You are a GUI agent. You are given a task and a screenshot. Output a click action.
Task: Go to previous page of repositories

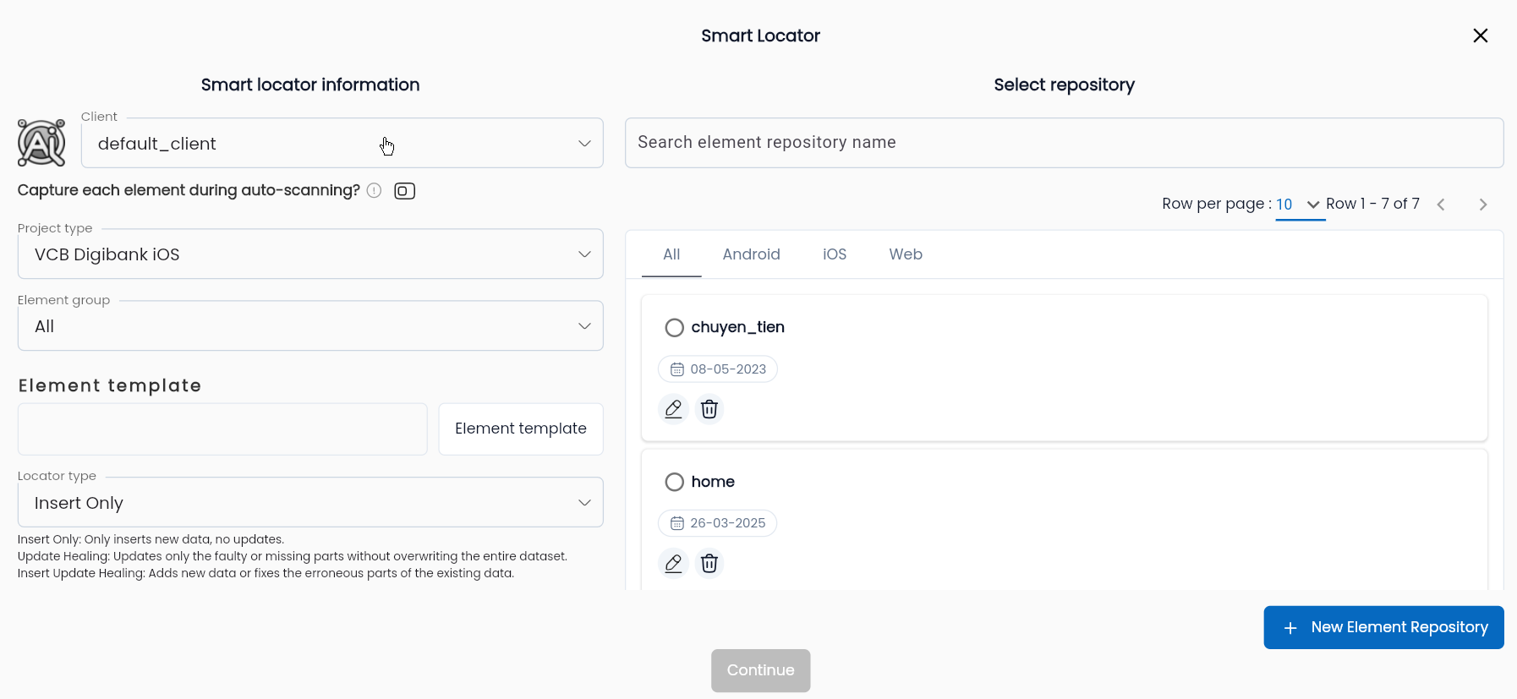click(x=1441, y=205)
